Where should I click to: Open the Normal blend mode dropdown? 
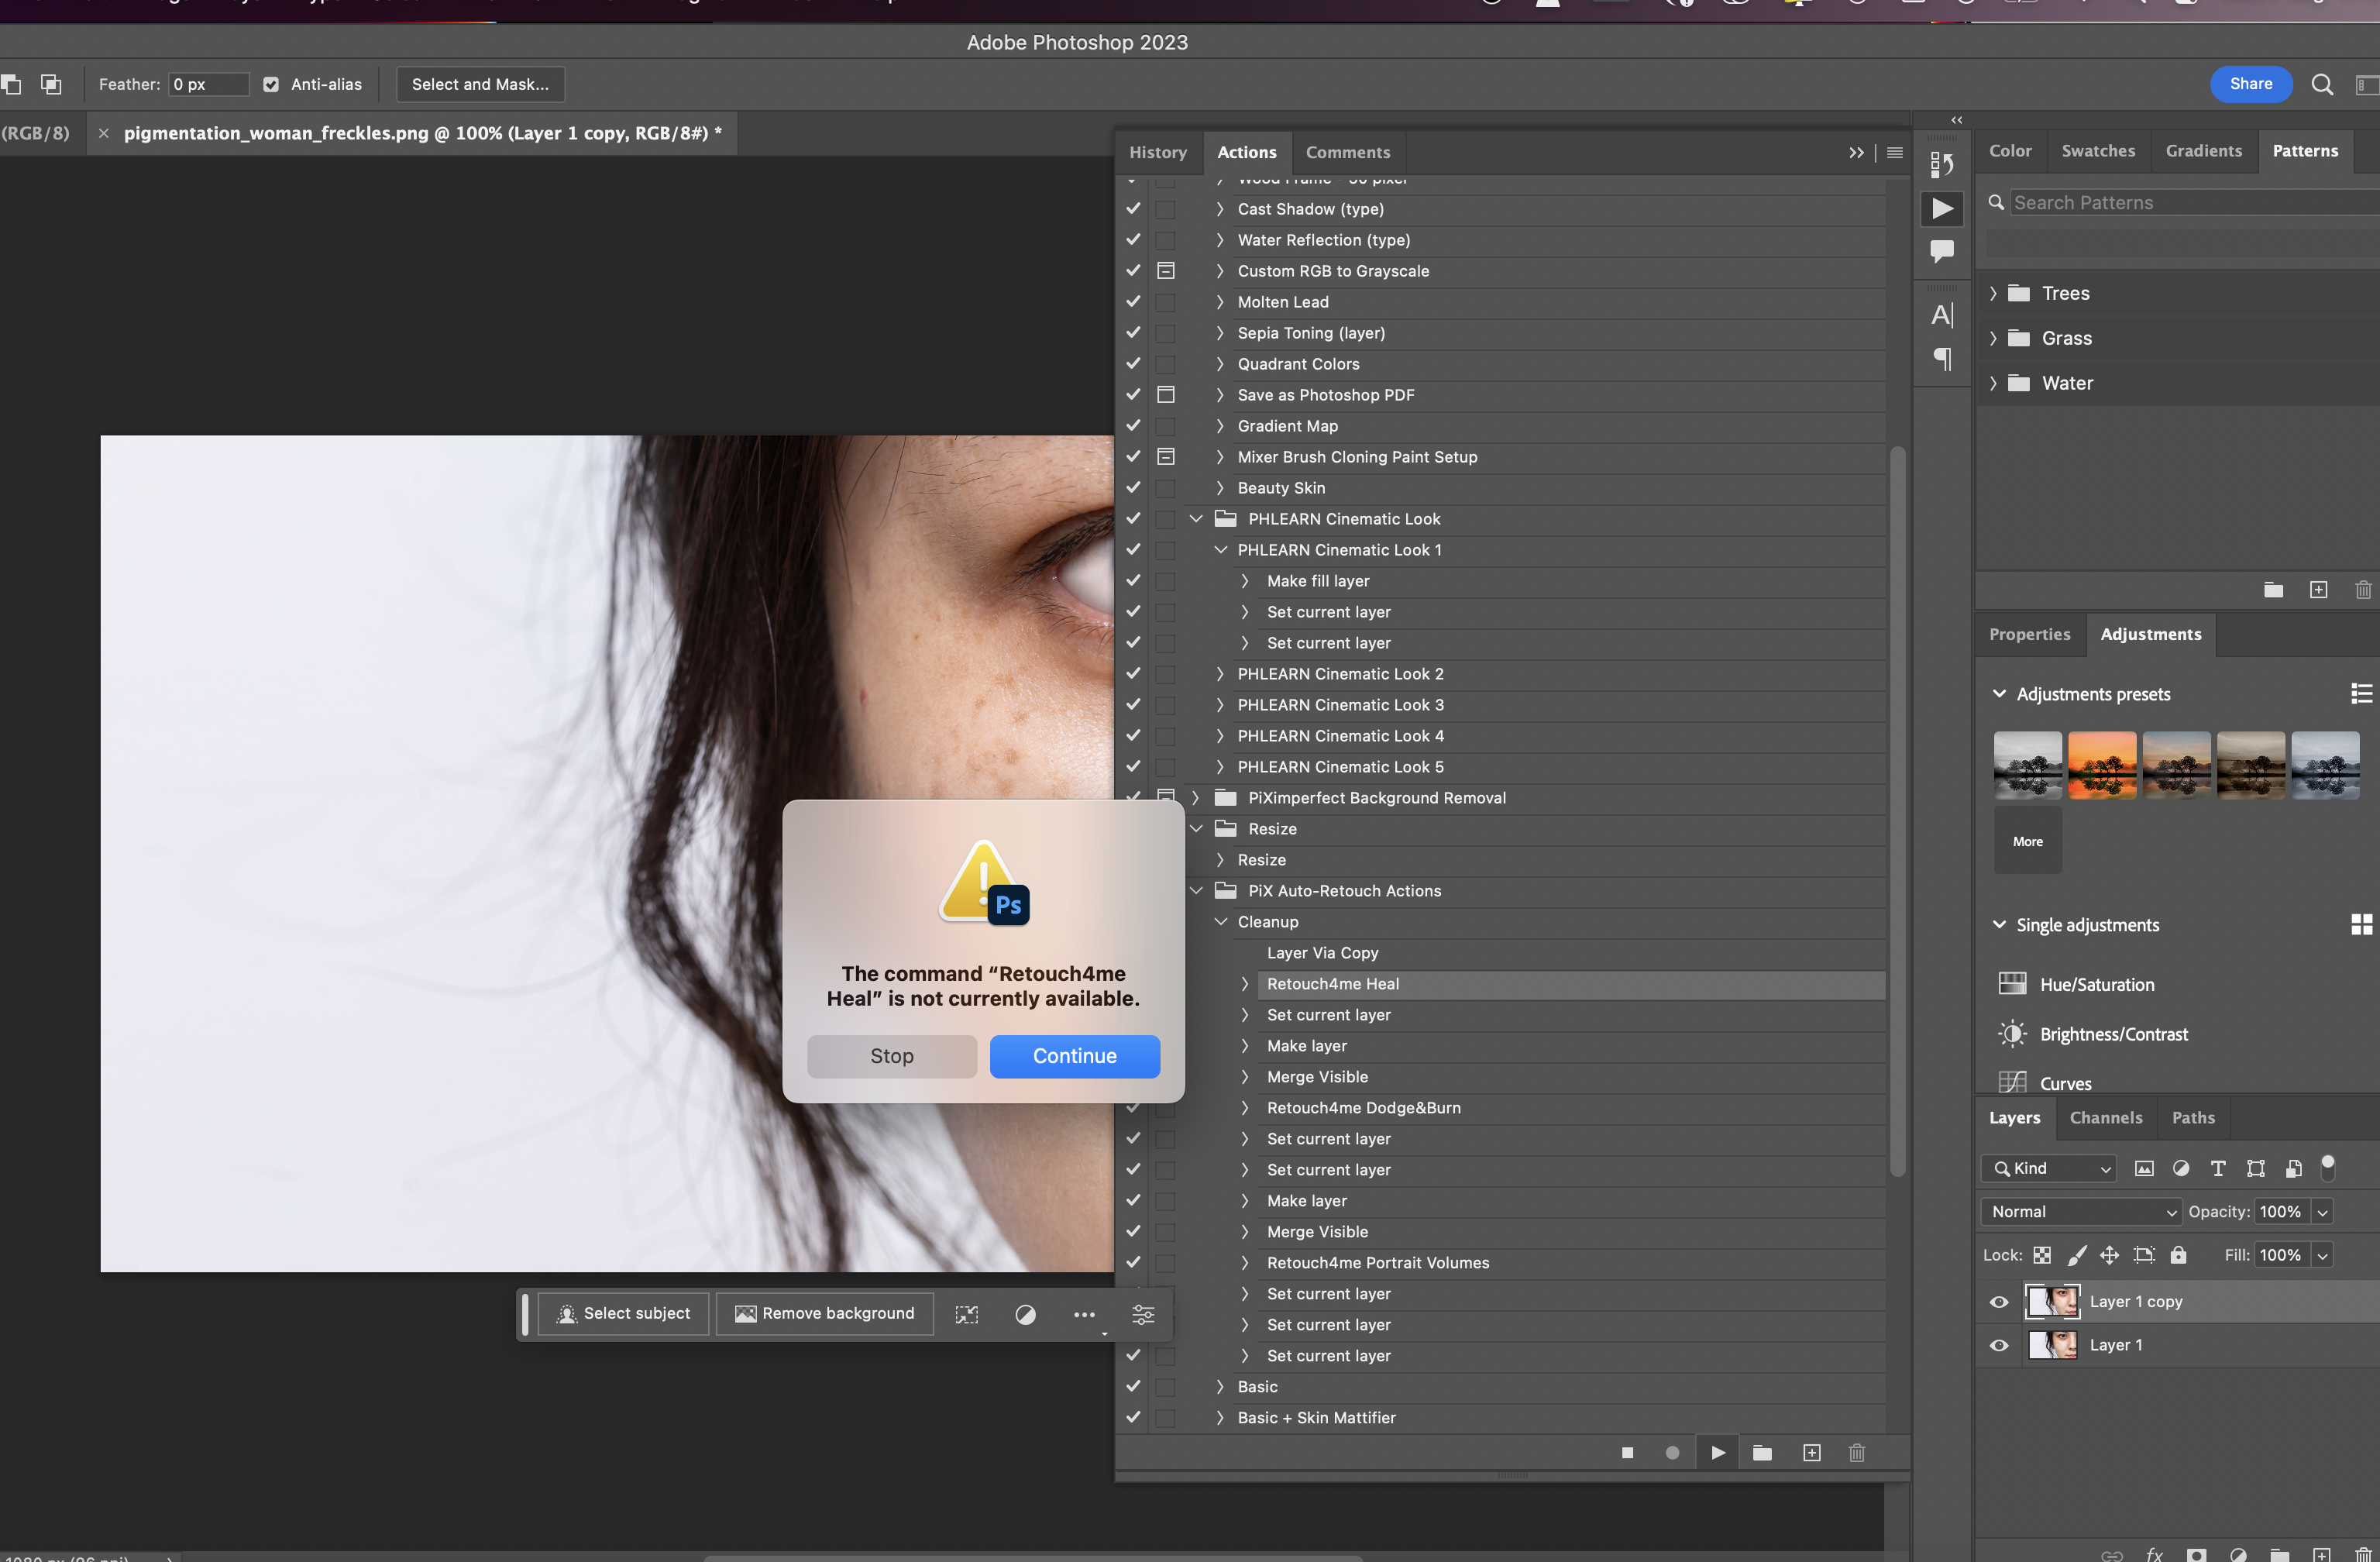[x=2080, y=1212]
